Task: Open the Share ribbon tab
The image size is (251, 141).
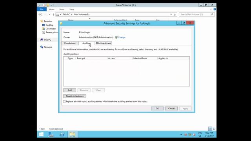Action: click(62, 9)
